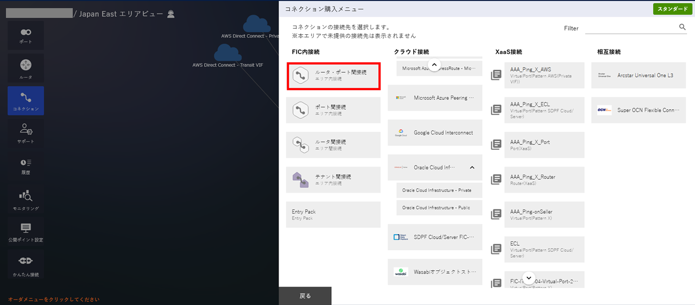Open the サポート sidebar menu
The height and width of the screenshot is (305, 695).
click(x=26, y=134)
